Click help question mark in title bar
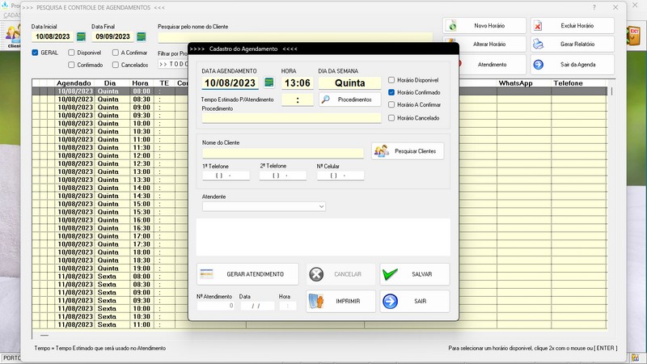 tap(594, 7)
